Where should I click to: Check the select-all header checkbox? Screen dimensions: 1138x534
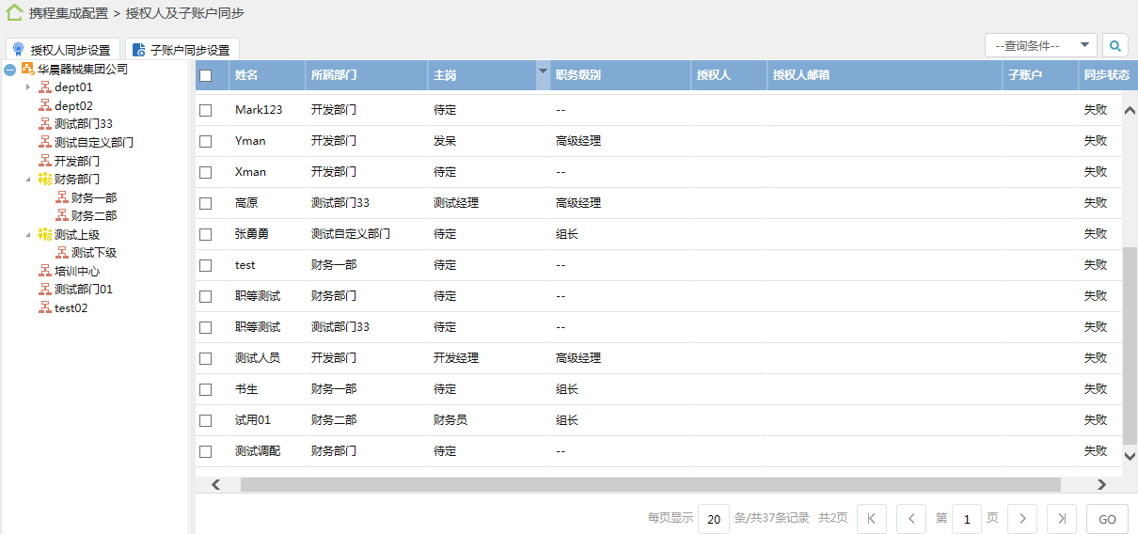pyautogui.click(x=206, y=75)
